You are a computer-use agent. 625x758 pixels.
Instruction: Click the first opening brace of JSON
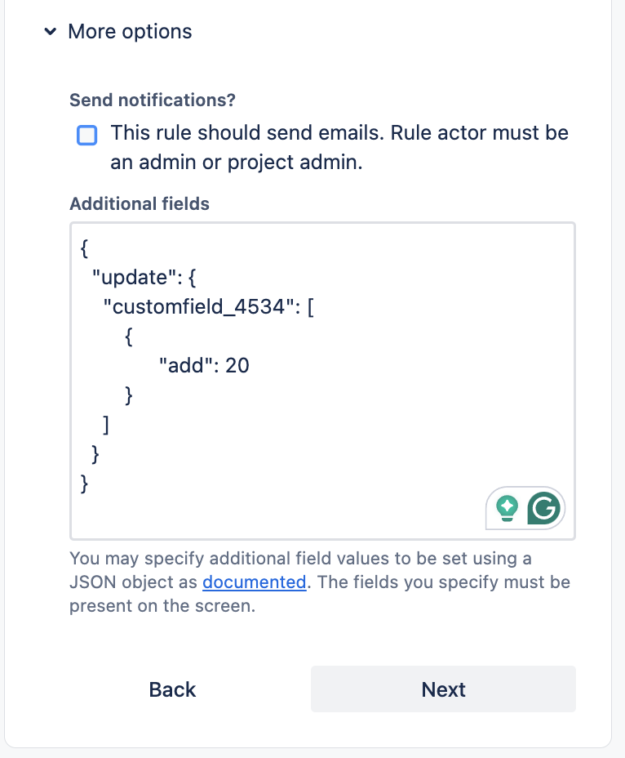pos(84,248)
